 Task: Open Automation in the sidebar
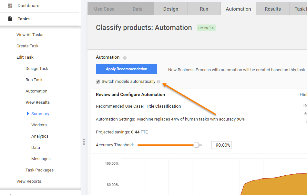click(36, 91)
